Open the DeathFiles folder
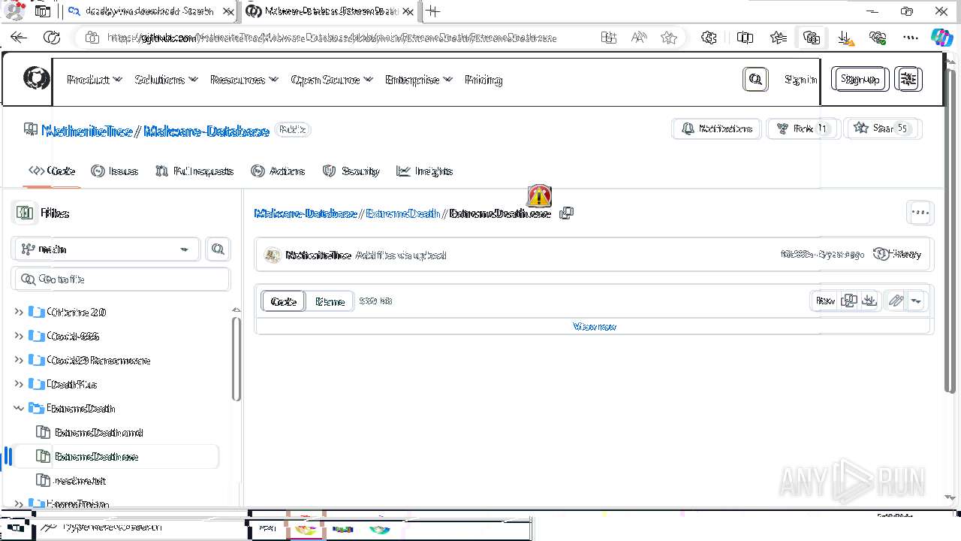Screen dimensions: 961x541 coord(72,384)
